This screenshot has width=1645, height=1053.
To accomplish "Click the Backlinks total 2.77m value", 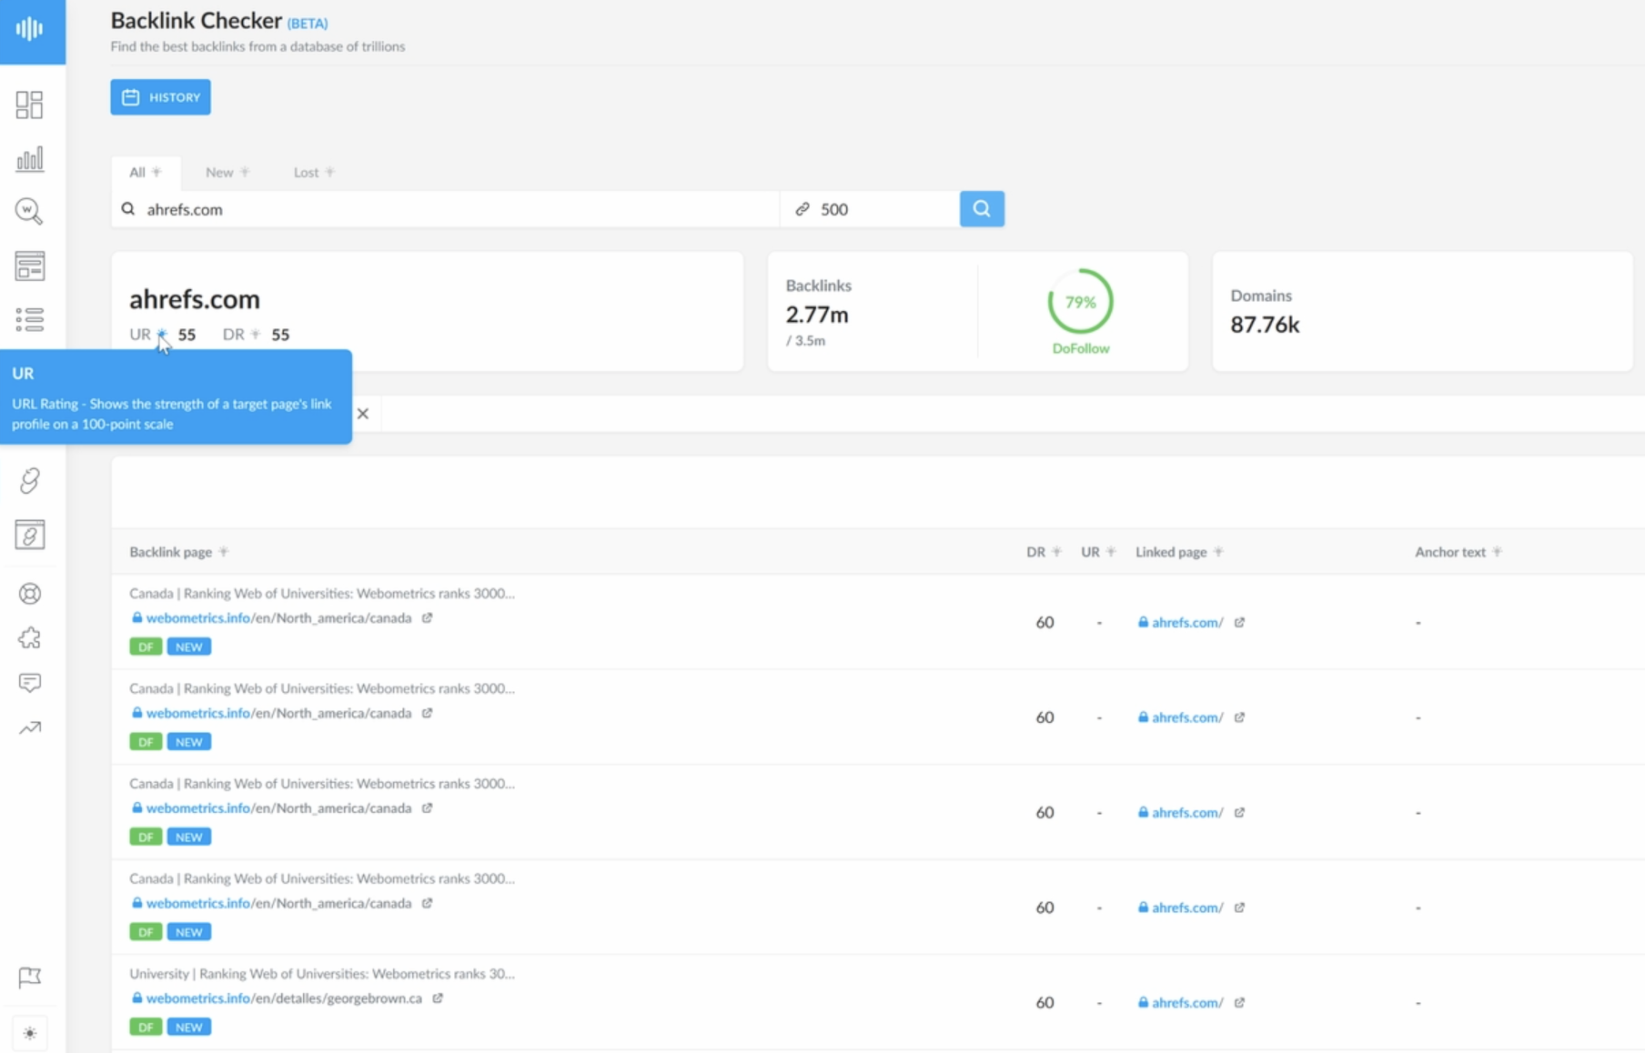I will pos(817,315).
